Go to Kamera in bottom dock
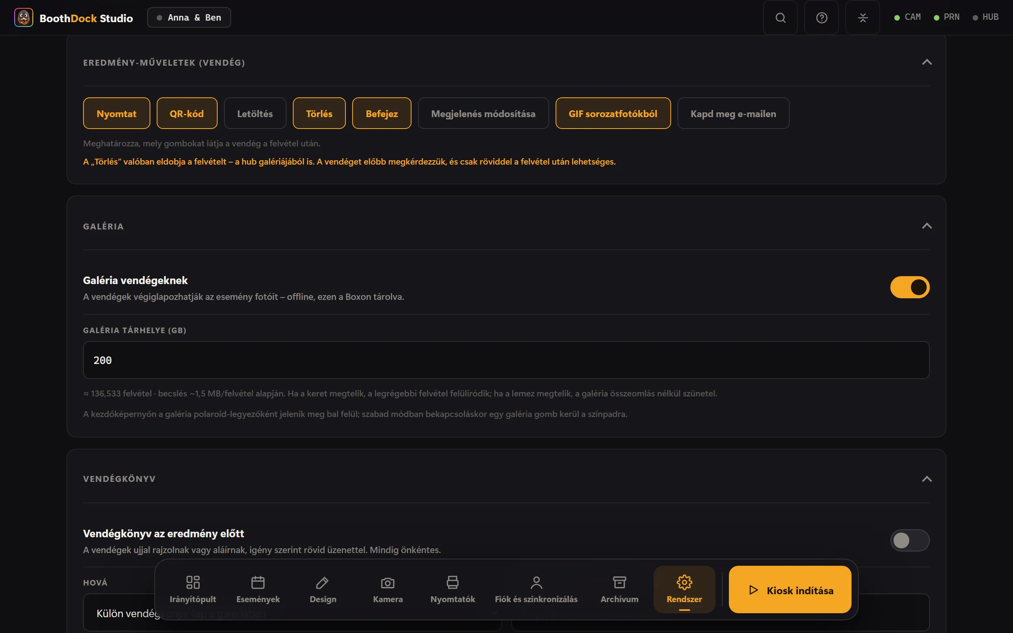This screenshot has width=1013, height=633. 388,589
